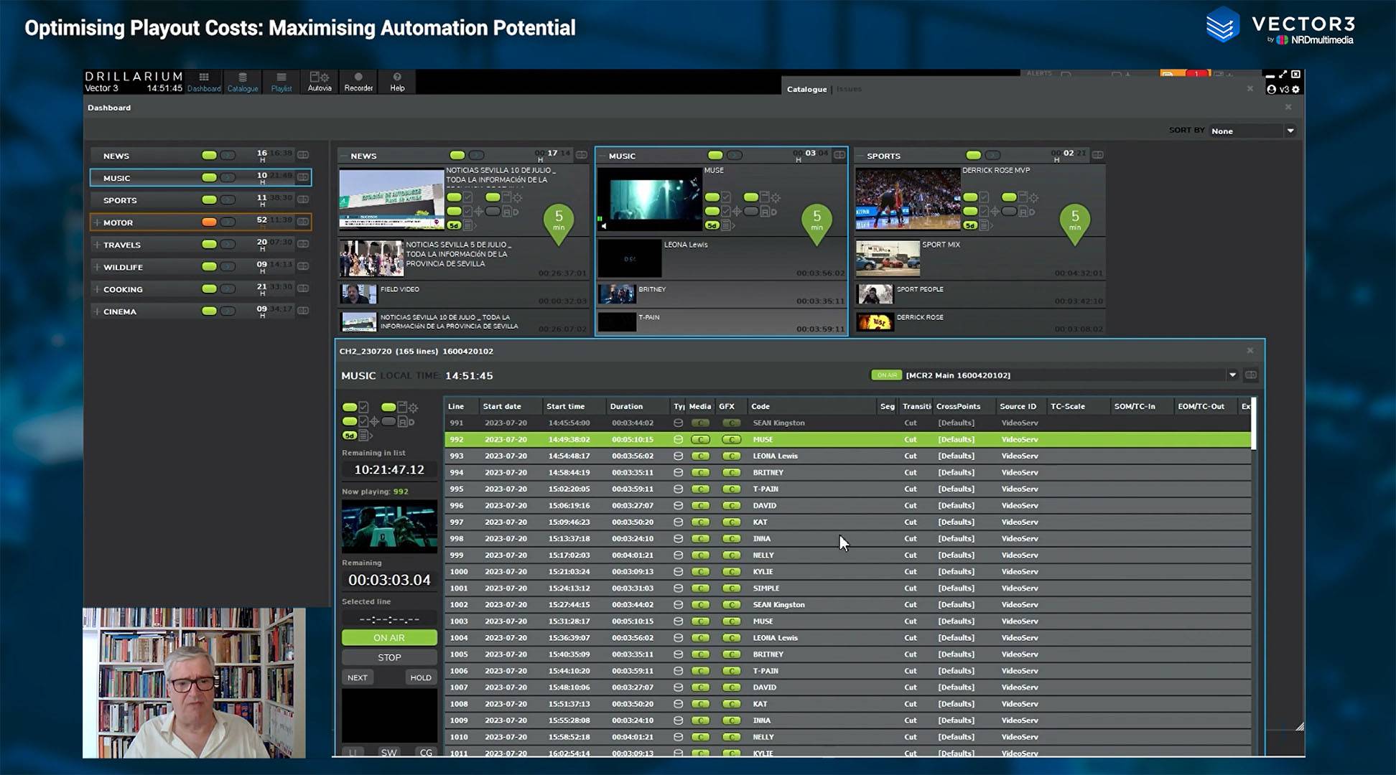Screen dimensions: 1396x775
Task: Select playlist line 1001 SIMPLE
Action: click(x=847, y=588)
